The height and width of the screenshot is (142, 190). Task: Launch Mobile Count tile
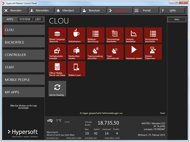tap(76, 69)
